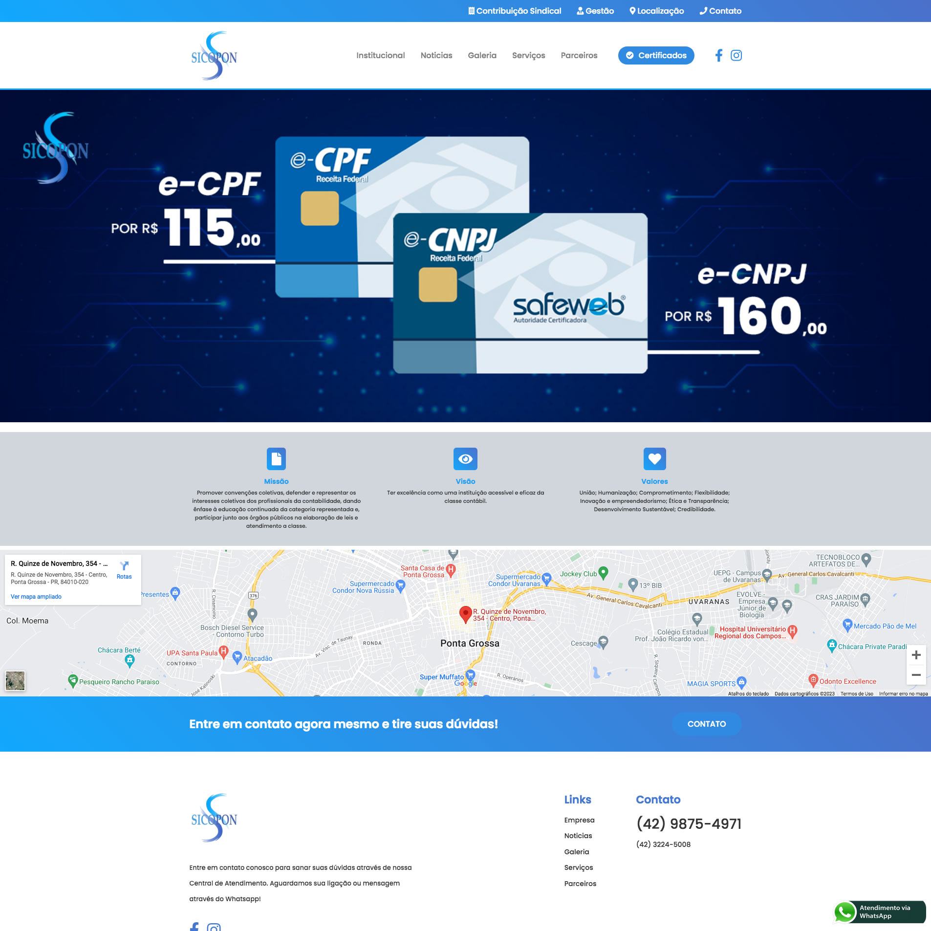Open Empresa footer link
Viewport: 931px width, 931px height.
(x=579, y=820)
